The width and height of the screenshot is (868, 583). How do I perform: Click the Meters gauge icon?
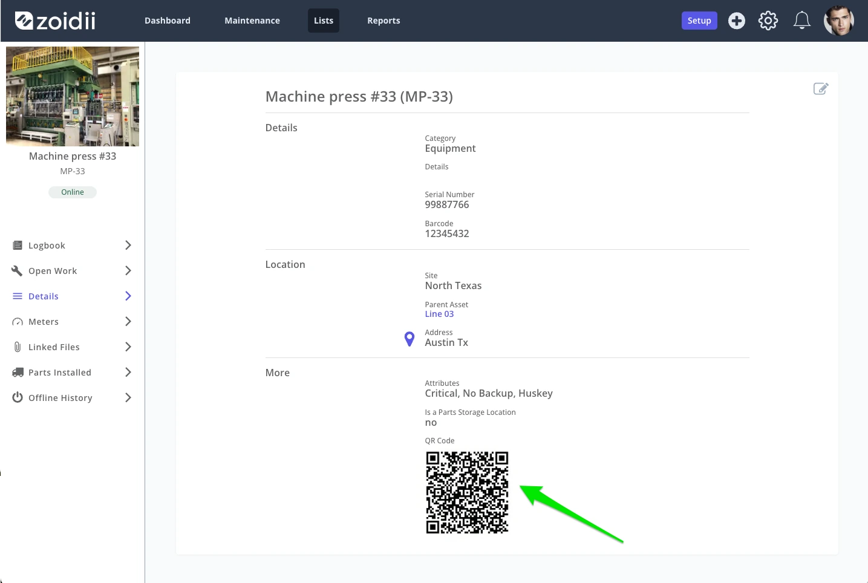(18, 322)
